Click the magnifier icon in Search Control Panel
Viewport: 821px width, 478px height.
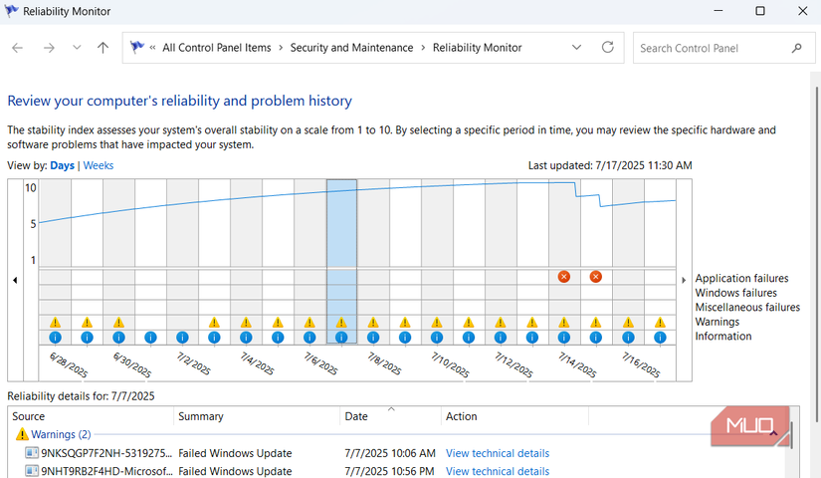point(796,48)
